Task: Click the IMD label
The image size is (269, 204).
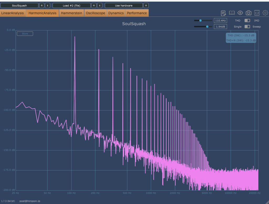Action: pyautogui.click(x=257, y=21)
